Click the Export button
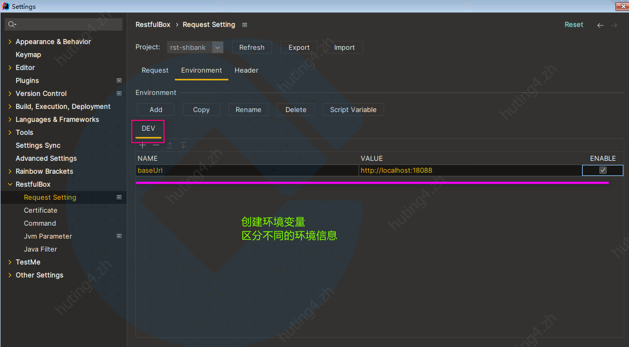 (x=299, y=47)
